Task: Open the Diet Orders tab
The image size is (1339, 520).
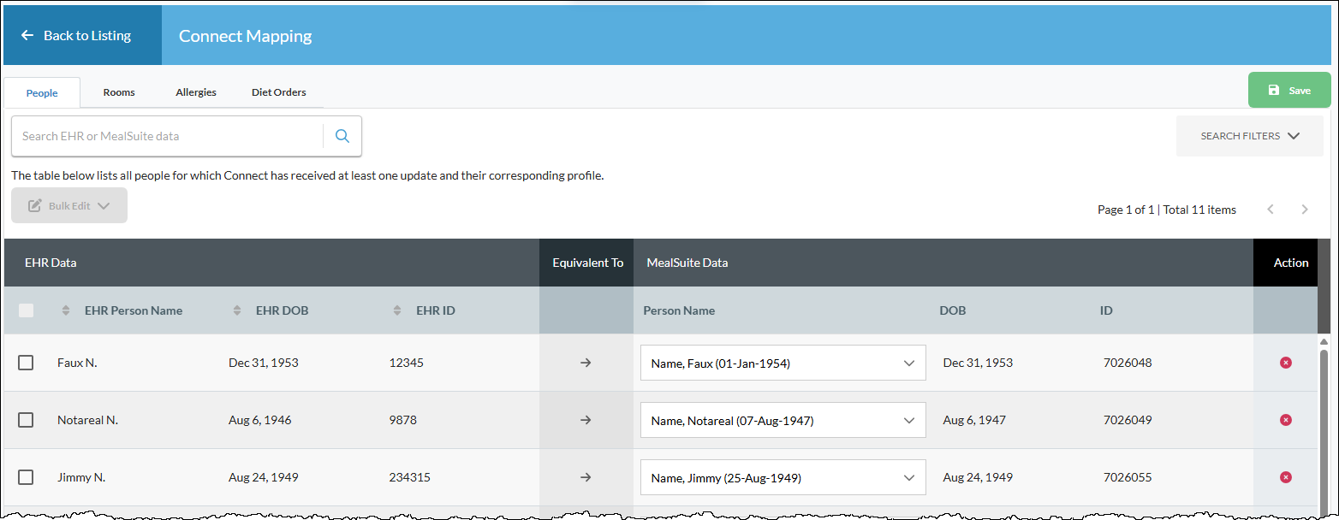Action: pyautogui.click(x=279, y=92)
